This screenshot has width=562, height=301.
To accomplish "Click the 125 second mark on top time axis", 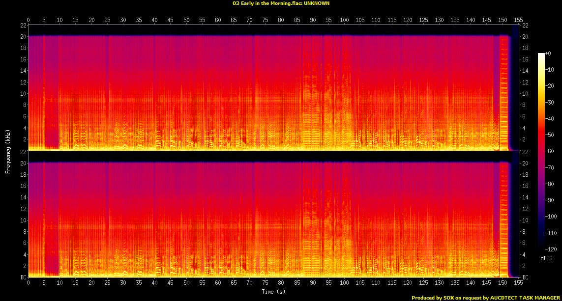I will tap(423, 20).
